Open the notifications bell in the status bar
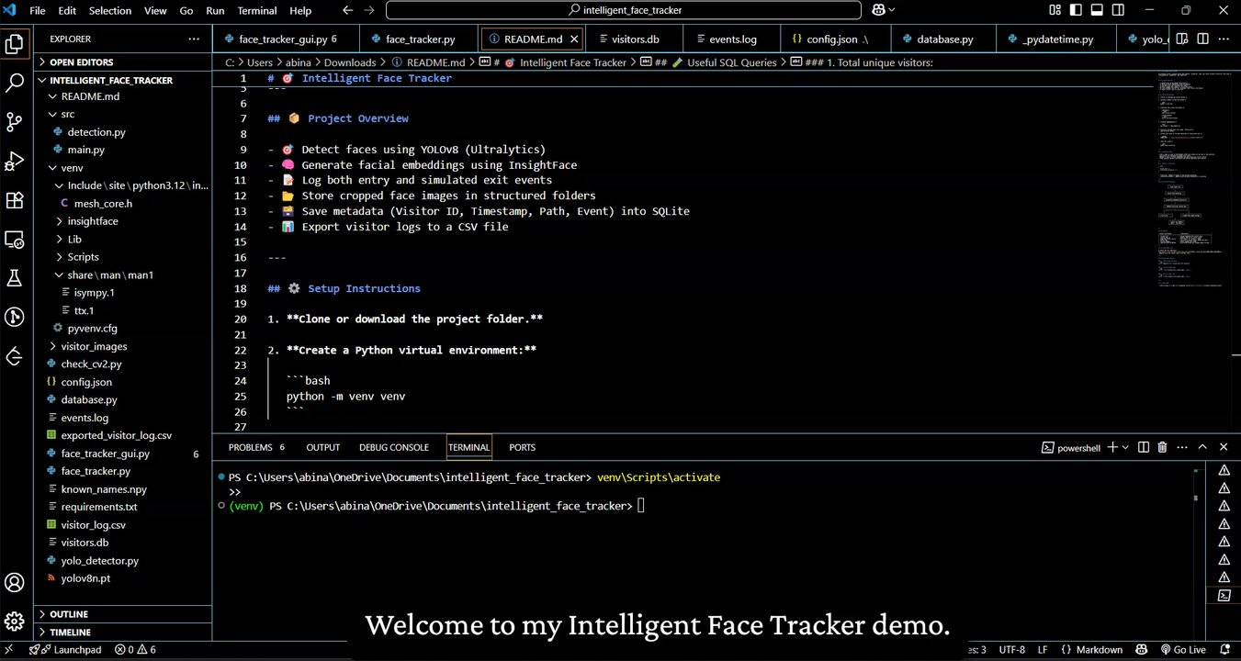 (x=1224, y=649)
